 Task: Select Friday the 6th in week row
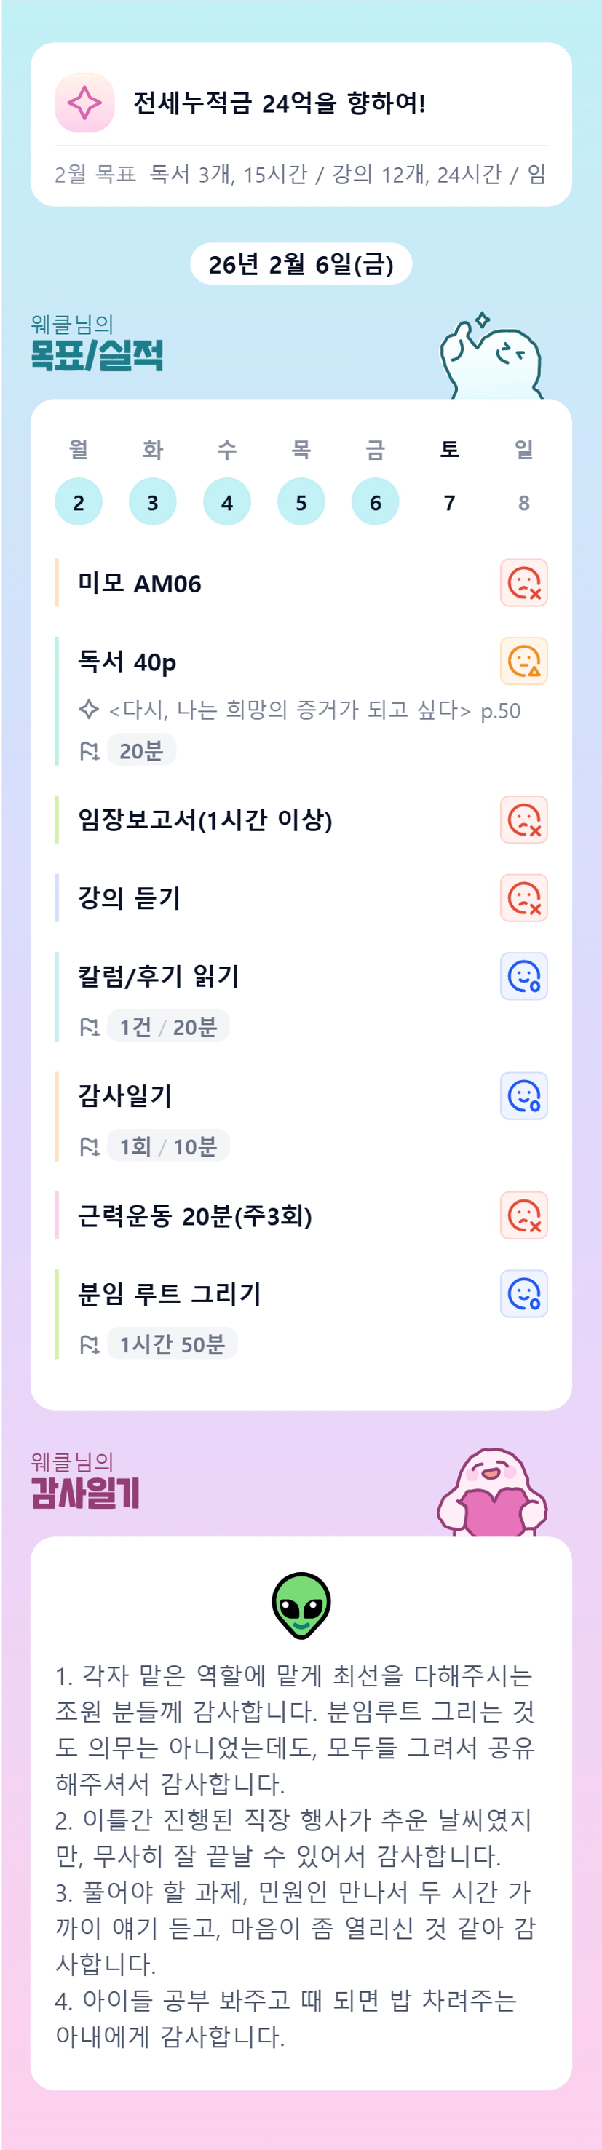tap(376, 502)
